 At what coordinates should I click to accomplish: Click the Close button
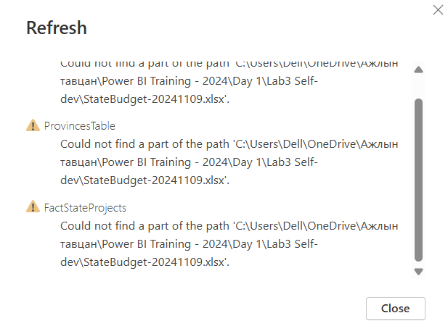click(x=396, y=309)
